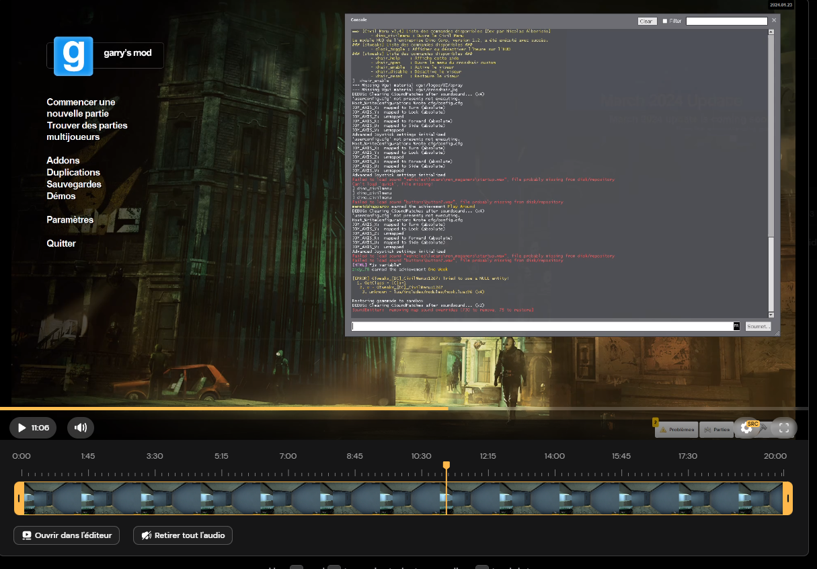Click the 3:30 mark on the timeline ruler
The image size is (817, 569).
(x=155, y=456)
